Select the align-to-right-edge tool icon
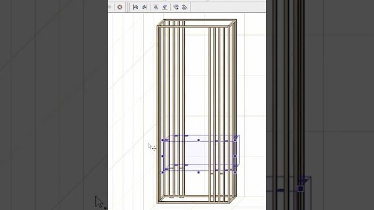The width and height of the screenshot is (374, 210). tap(144, 7)
